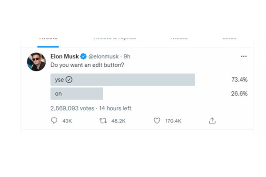Open the 9h timestamp link
The image size is (266, 177).
(x=127, y=57)
